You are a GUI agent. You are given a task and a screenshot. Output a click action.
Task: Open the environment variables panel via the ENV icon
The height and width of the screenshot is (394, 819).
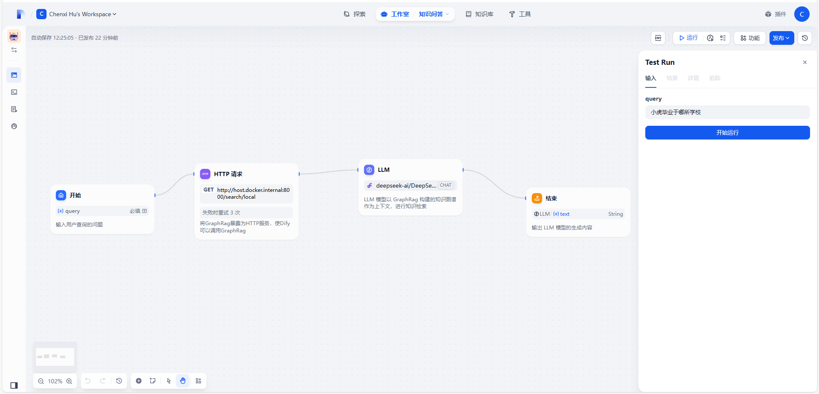658,38
